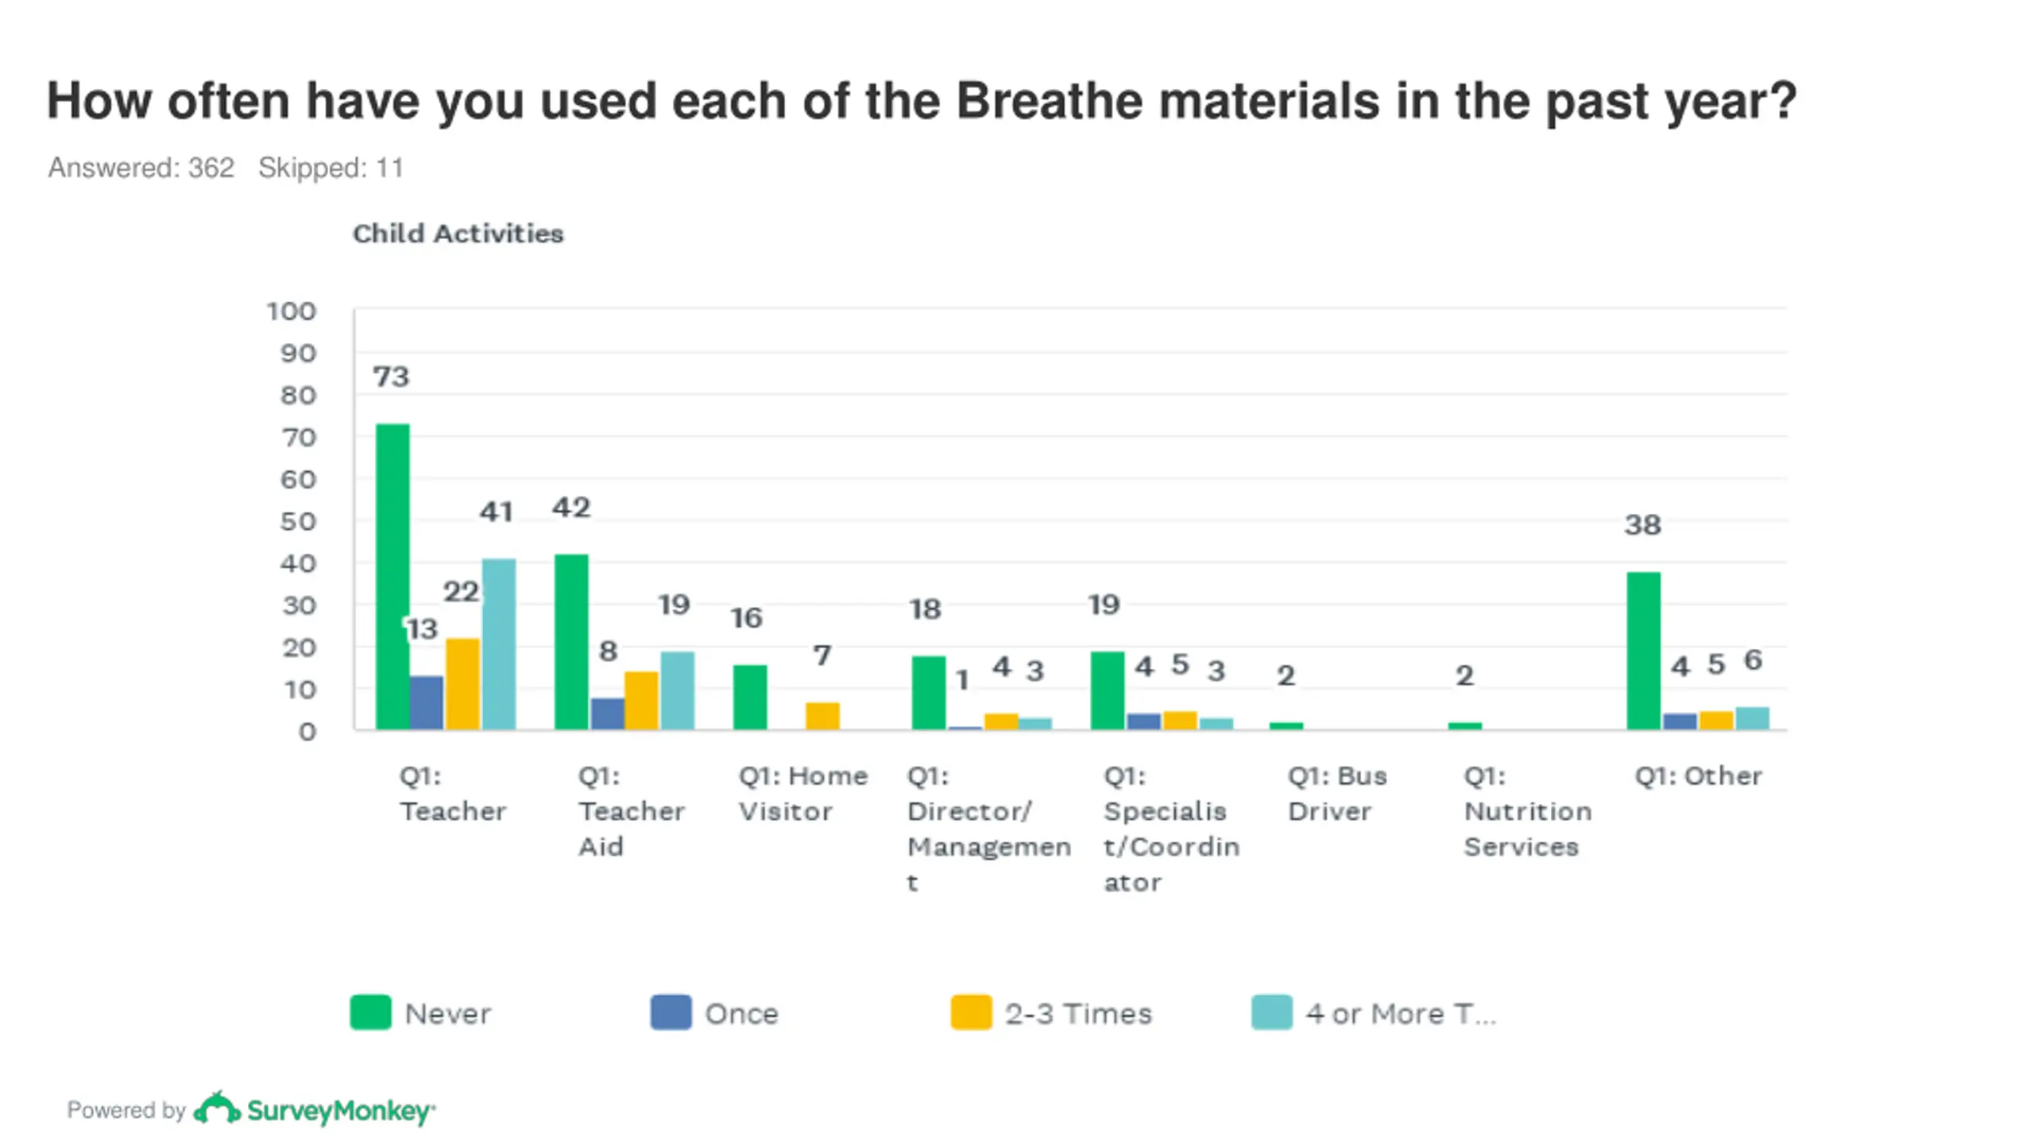Click the SurveyMonkey logo icon
The width and height of the screenshot is (2034, 1144).
217,1108
